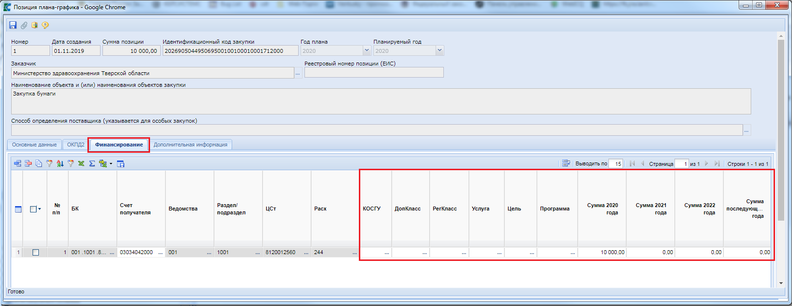792x306 pixels.
Task: Open help via question mark icon
Action: point(45,25)
